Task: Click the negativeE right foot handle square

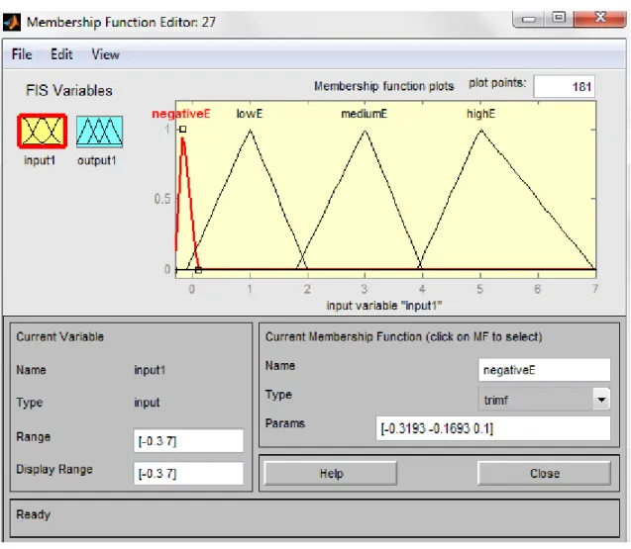Action: 198,270
